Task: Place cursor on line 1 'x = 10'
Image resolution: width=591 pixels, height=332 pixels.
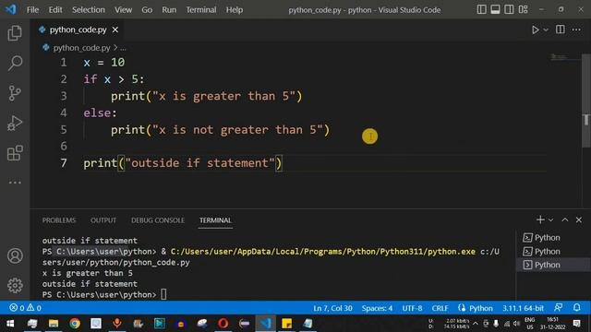Action: 104,62
